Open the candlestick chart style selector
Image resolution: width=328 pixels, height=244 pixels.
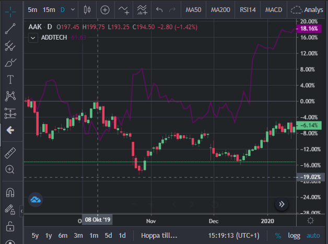(87, 9)
